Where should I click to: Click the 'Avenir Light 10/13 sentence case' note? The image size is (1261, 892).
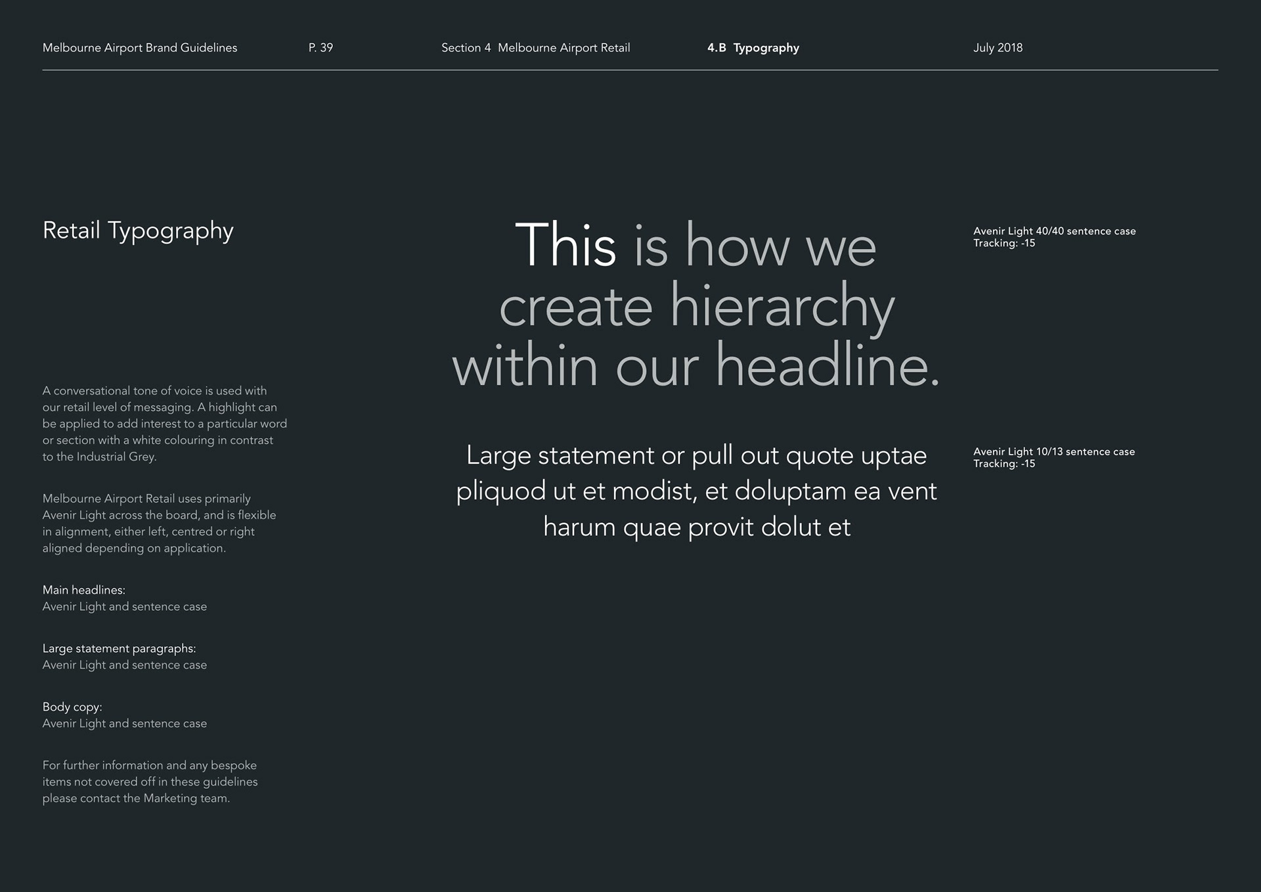pyautogui.click(x=1053, y=452)
